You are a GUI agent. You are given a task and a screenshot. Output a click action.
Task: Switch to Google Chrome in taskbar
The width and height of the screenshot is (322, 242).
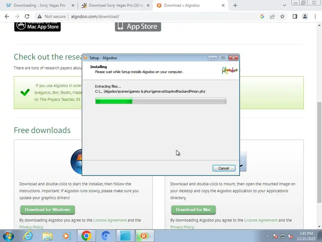[86, 236]
